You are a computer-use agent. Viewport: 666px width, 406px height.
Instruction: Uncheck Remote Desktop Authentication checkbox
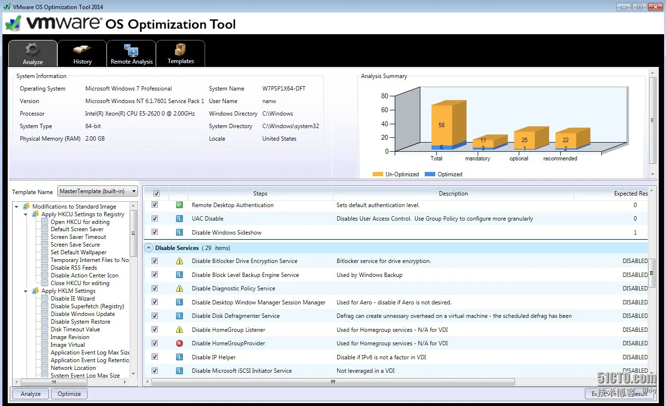pyautogui.click(x=155, y=205)
